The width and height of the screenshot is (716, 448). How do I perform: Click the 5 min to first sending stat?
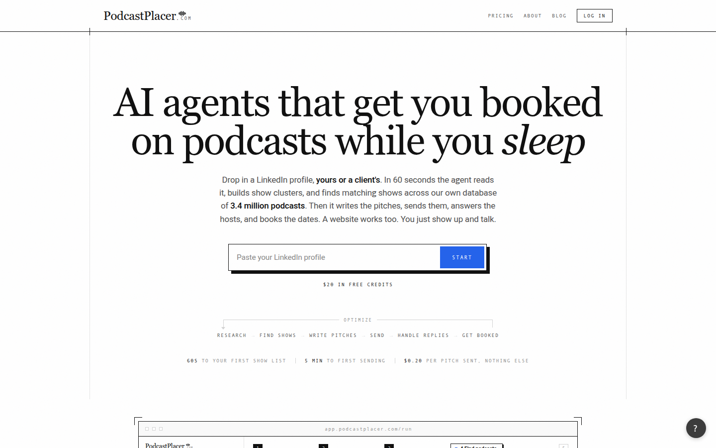[345, 361]
